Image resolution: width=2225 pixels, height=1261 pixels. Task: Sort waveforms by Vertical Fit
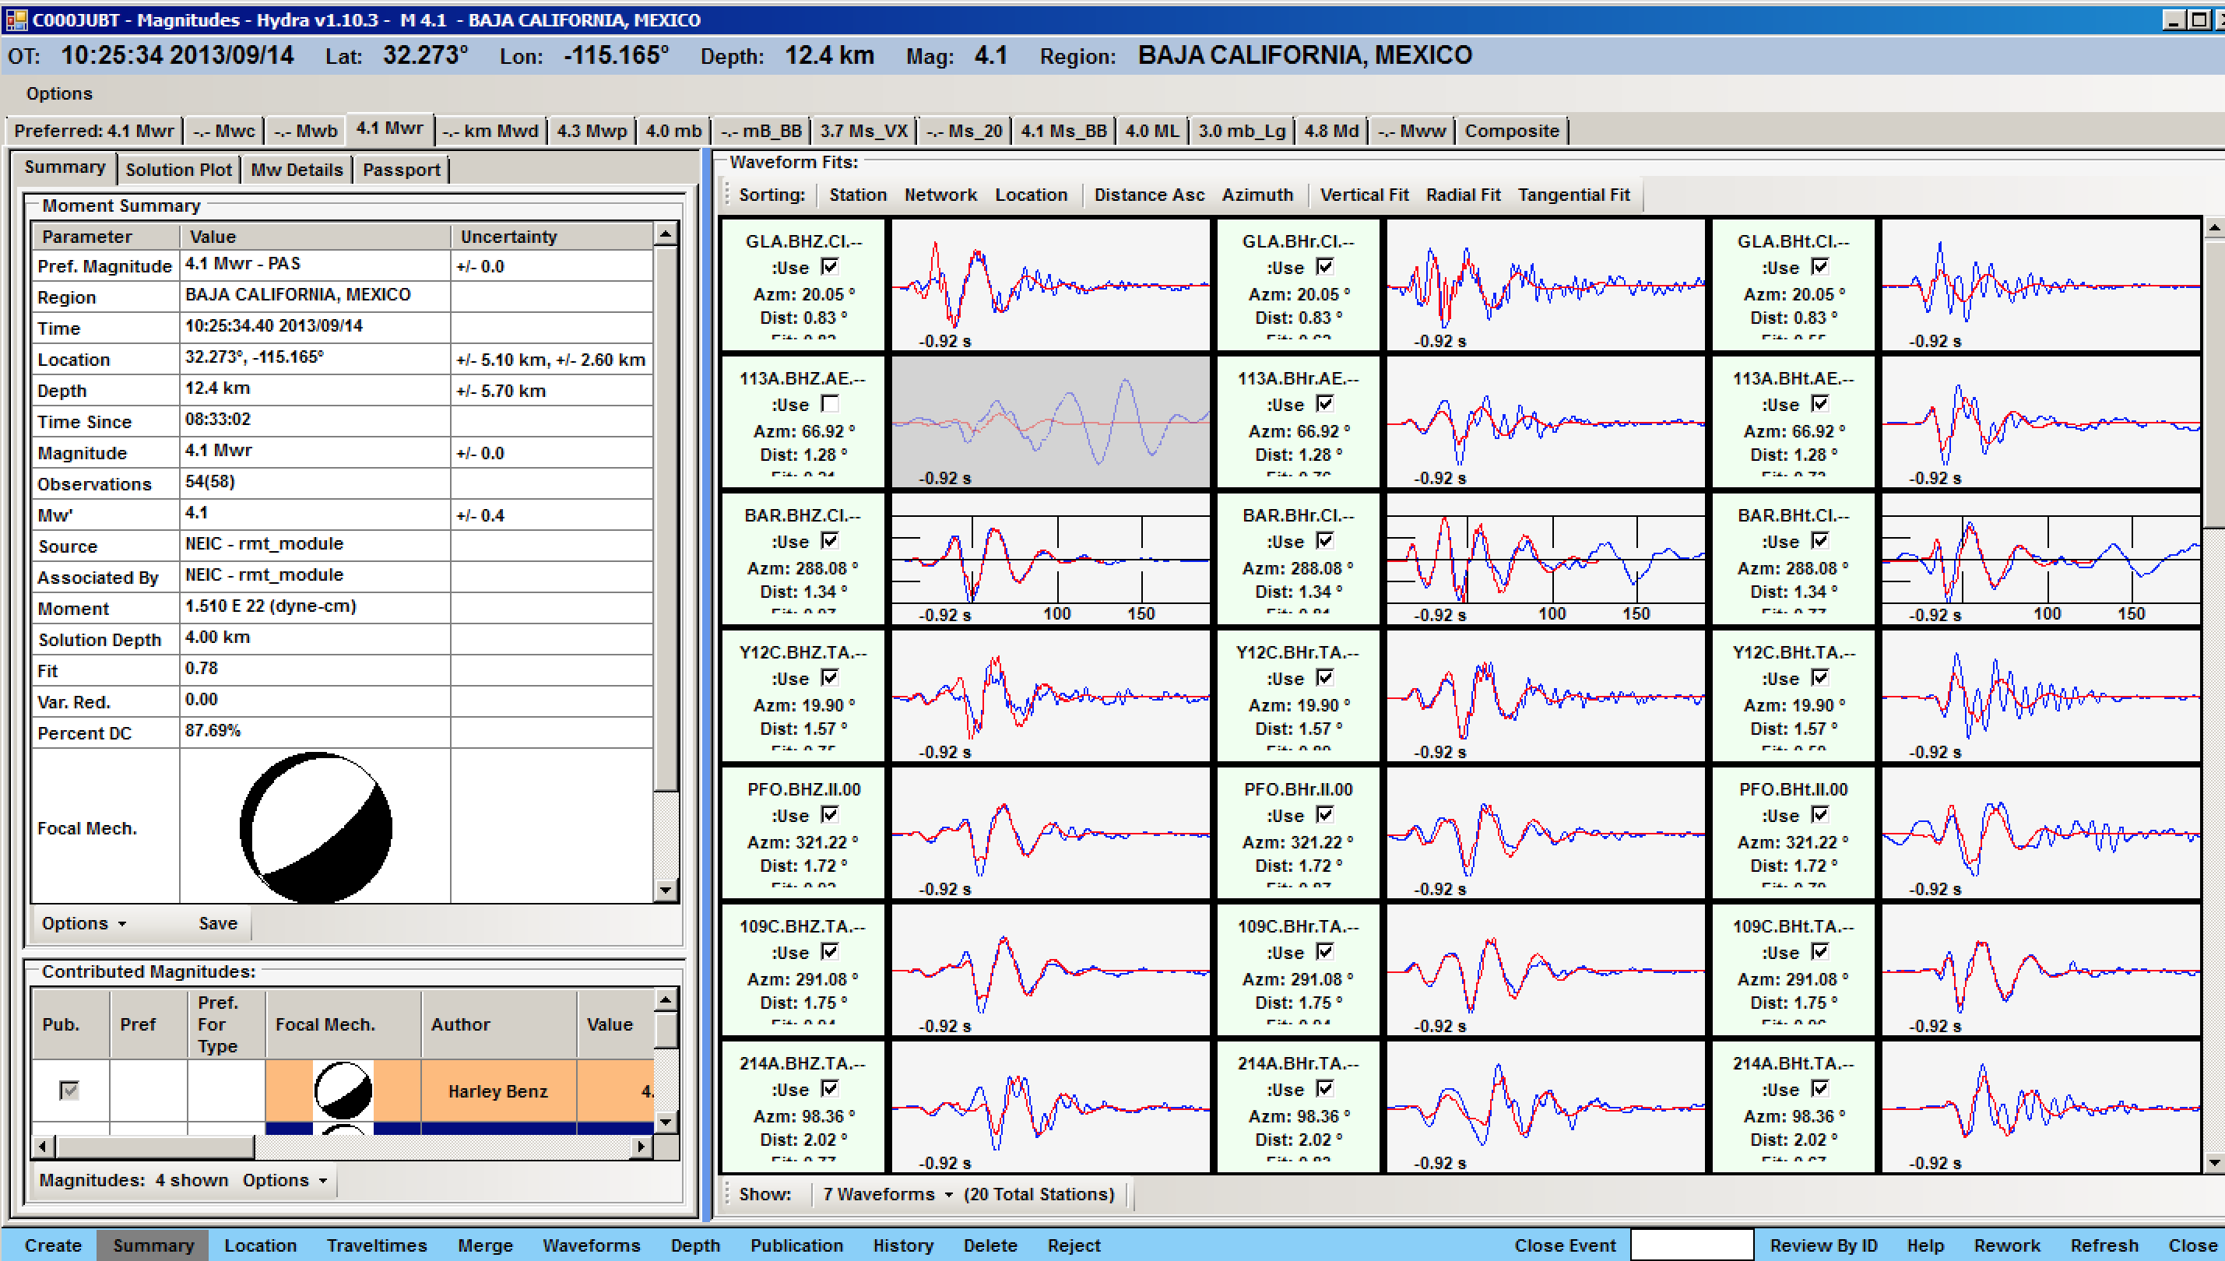(1363, 195)
